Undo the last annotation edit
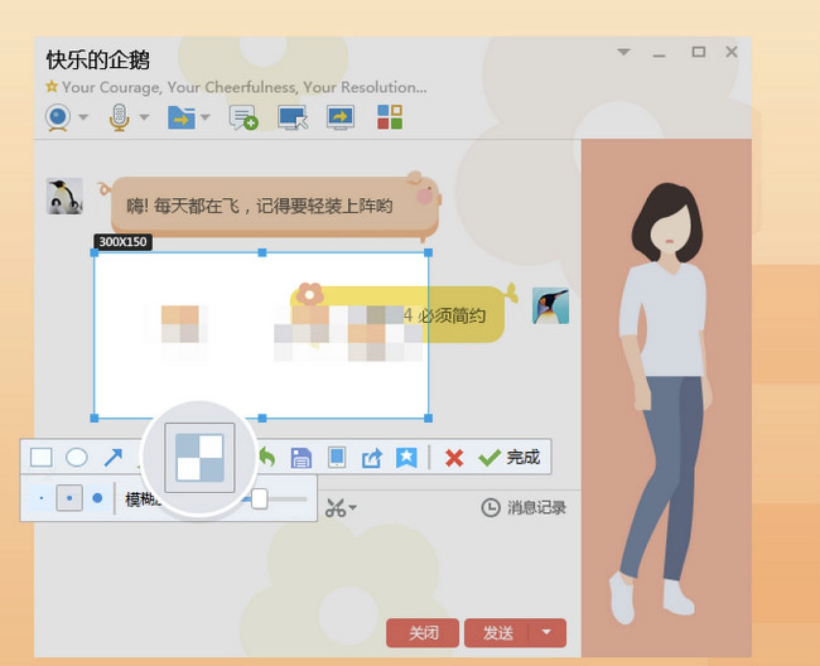The width and height of the screenshot is (820, 666). click(268, 456)
